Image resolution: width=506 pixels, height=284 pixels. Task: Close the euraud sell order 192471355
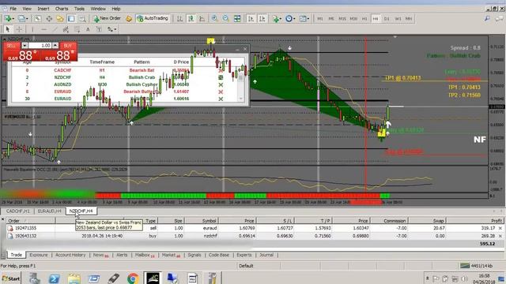(500, 228)
